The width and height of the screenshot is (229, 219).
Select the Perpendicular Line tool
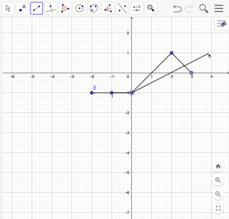(x=51, y=8)
